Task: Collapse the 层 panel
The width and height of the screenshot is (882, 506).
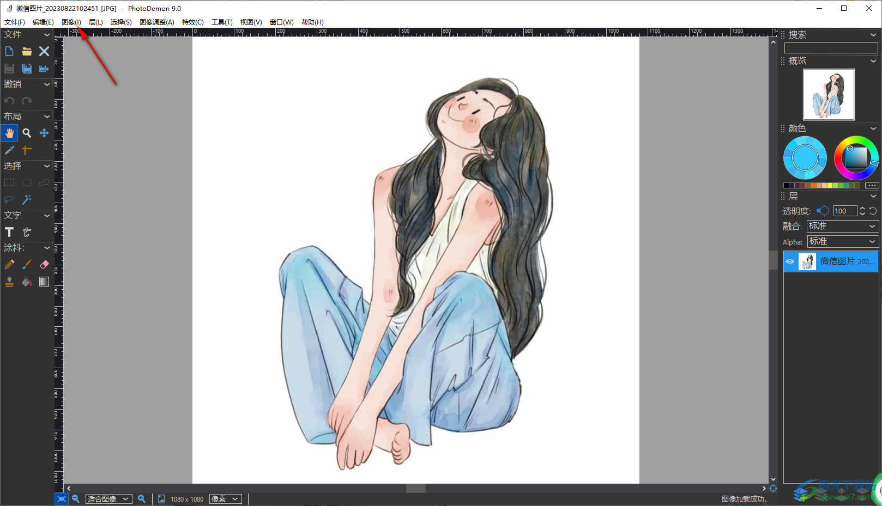Action: [873, 196]
